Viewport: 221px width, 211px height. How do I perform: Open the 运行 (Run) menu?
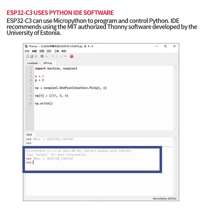(x=49, y=51)
